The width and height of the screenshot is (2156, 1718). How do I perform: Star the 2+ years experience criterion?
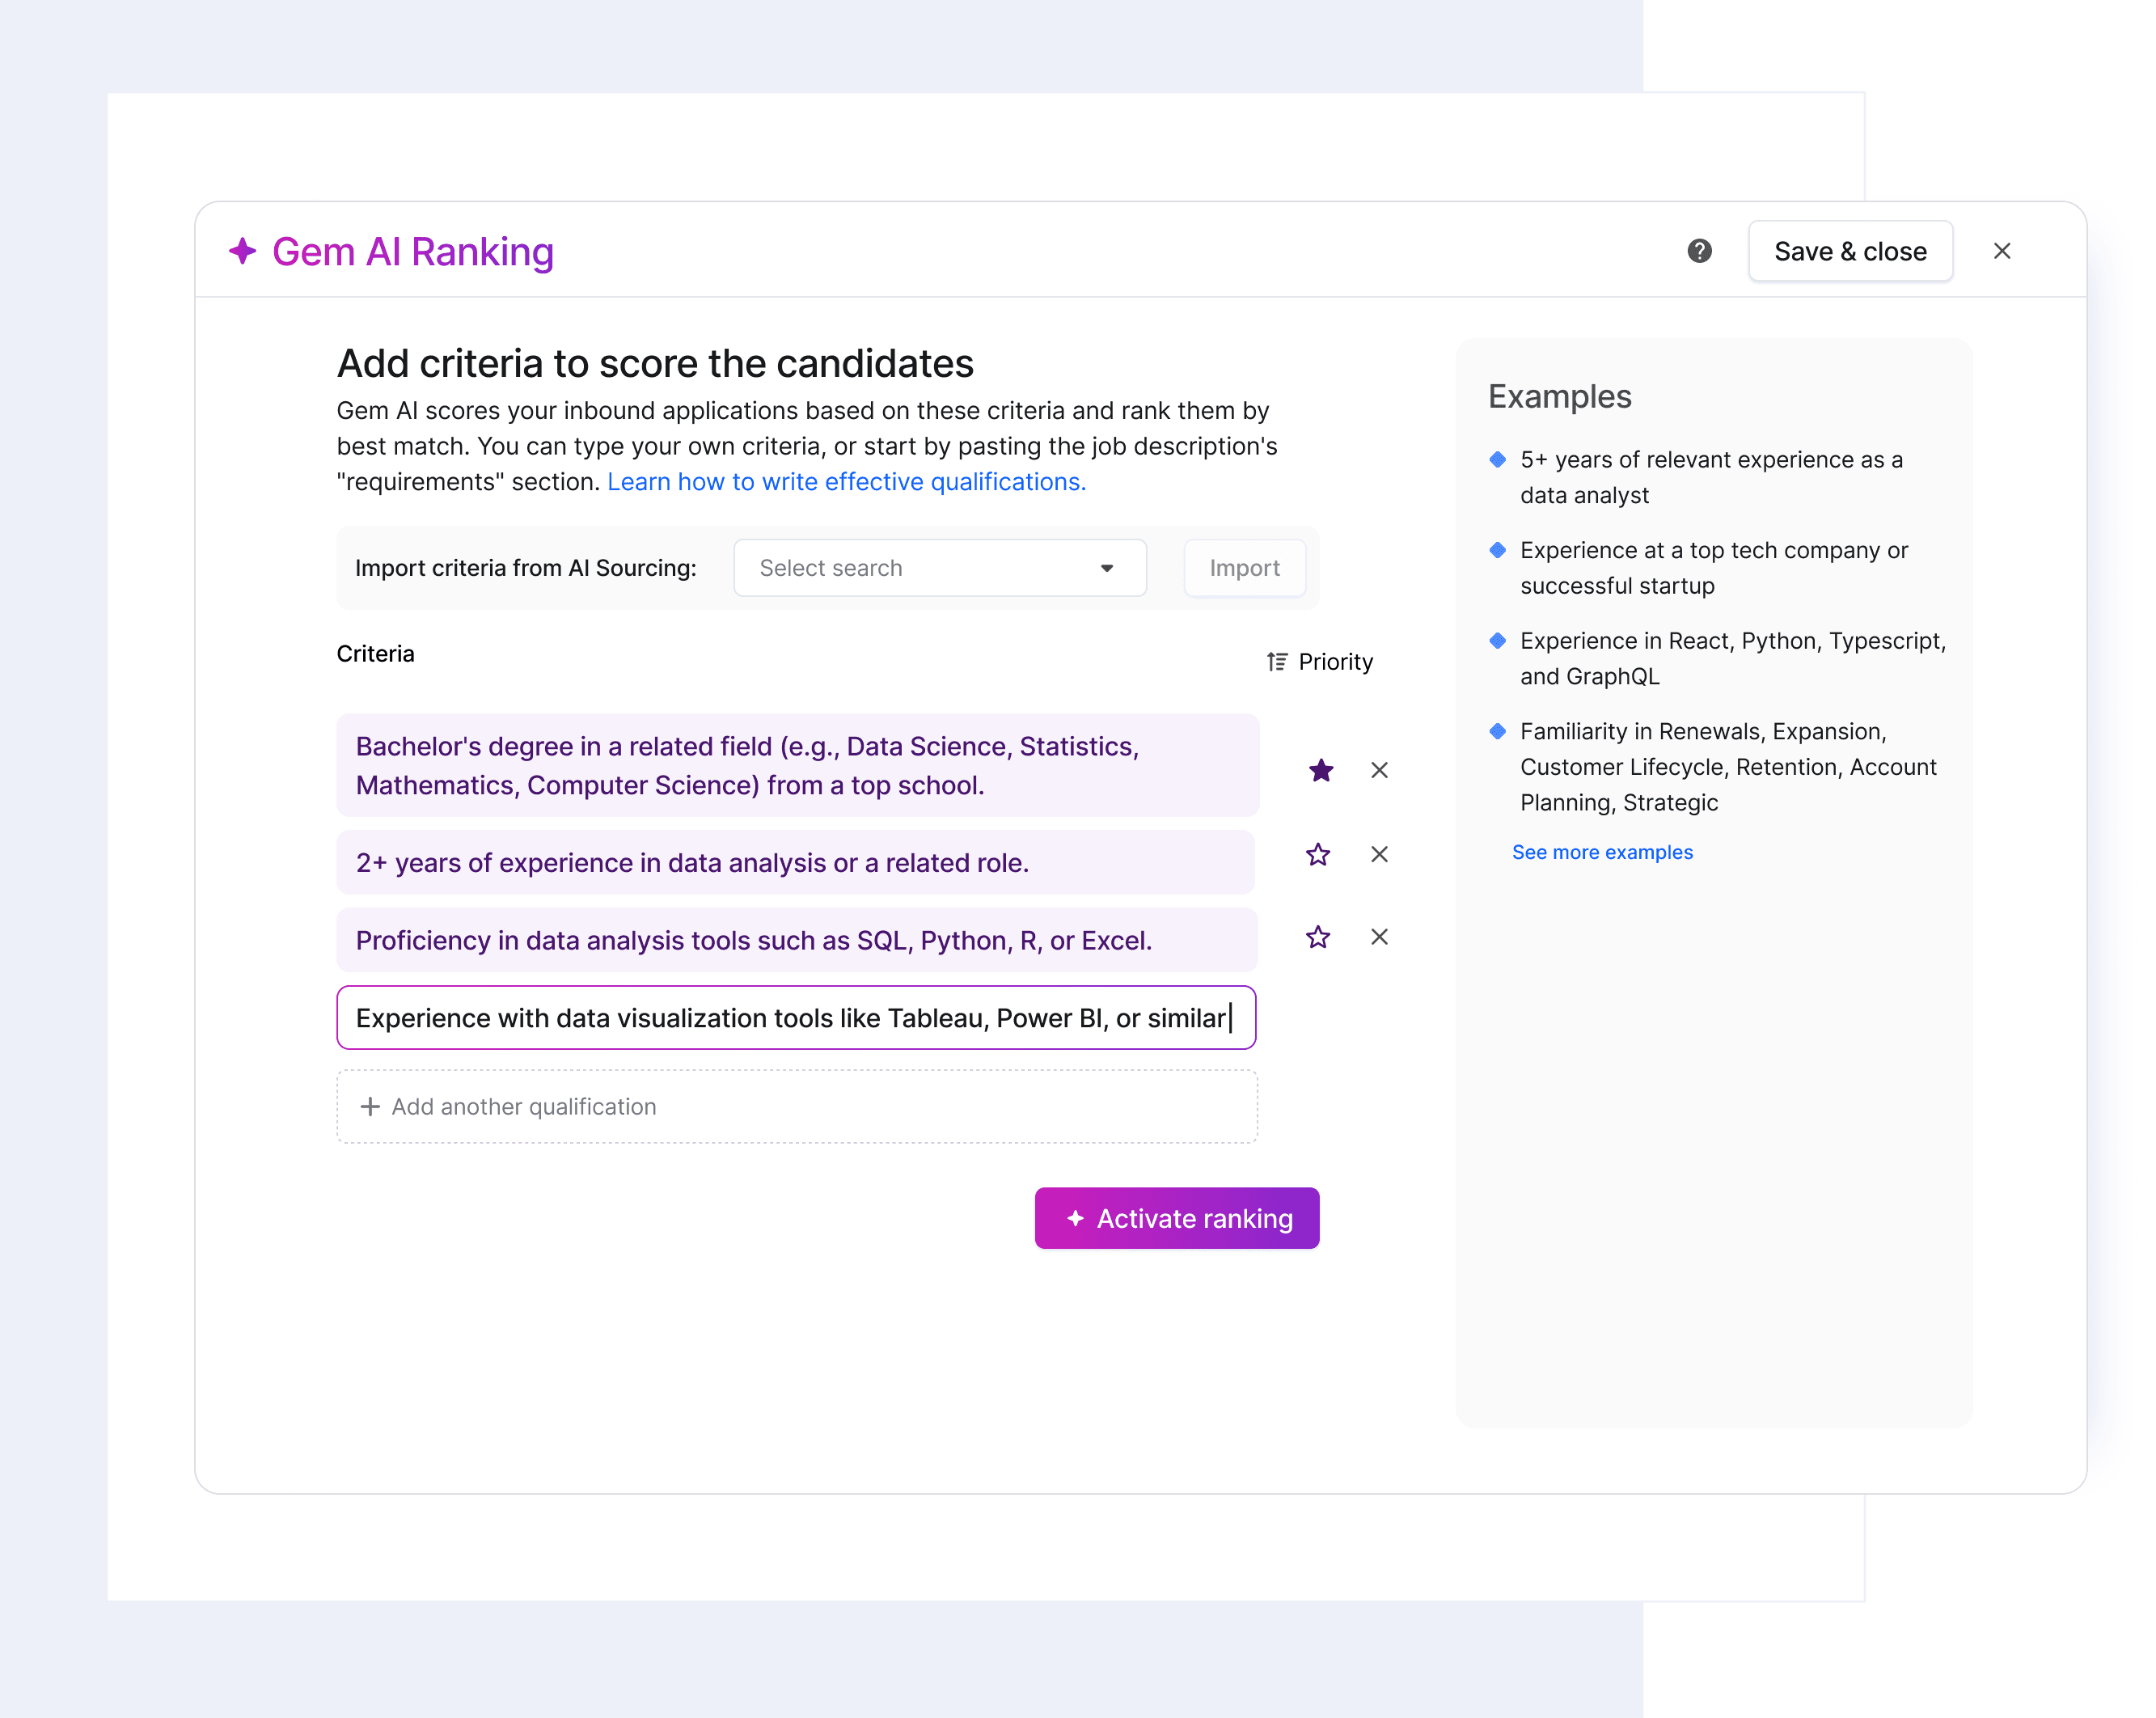pos(1317,855)
